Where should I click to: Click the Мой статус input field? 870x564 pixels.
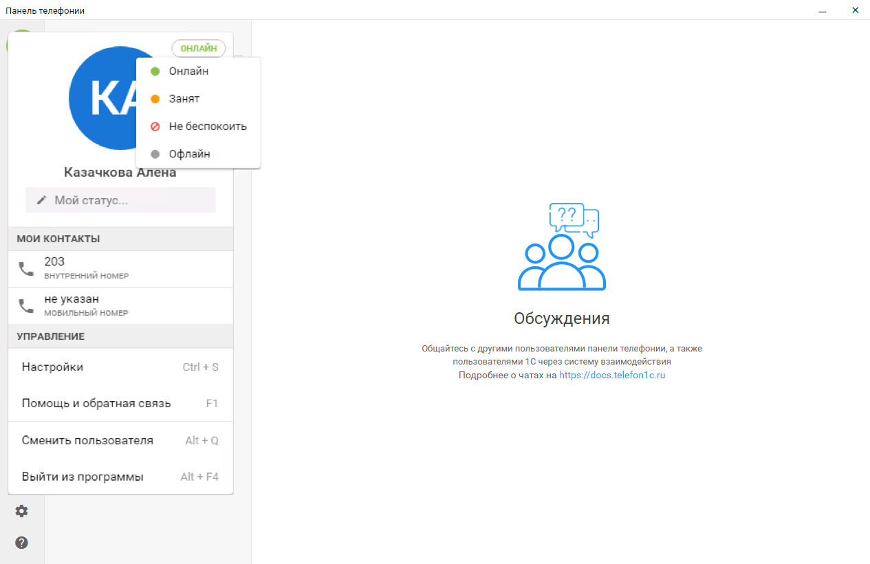pyautogui.click(x=121, y=200)
